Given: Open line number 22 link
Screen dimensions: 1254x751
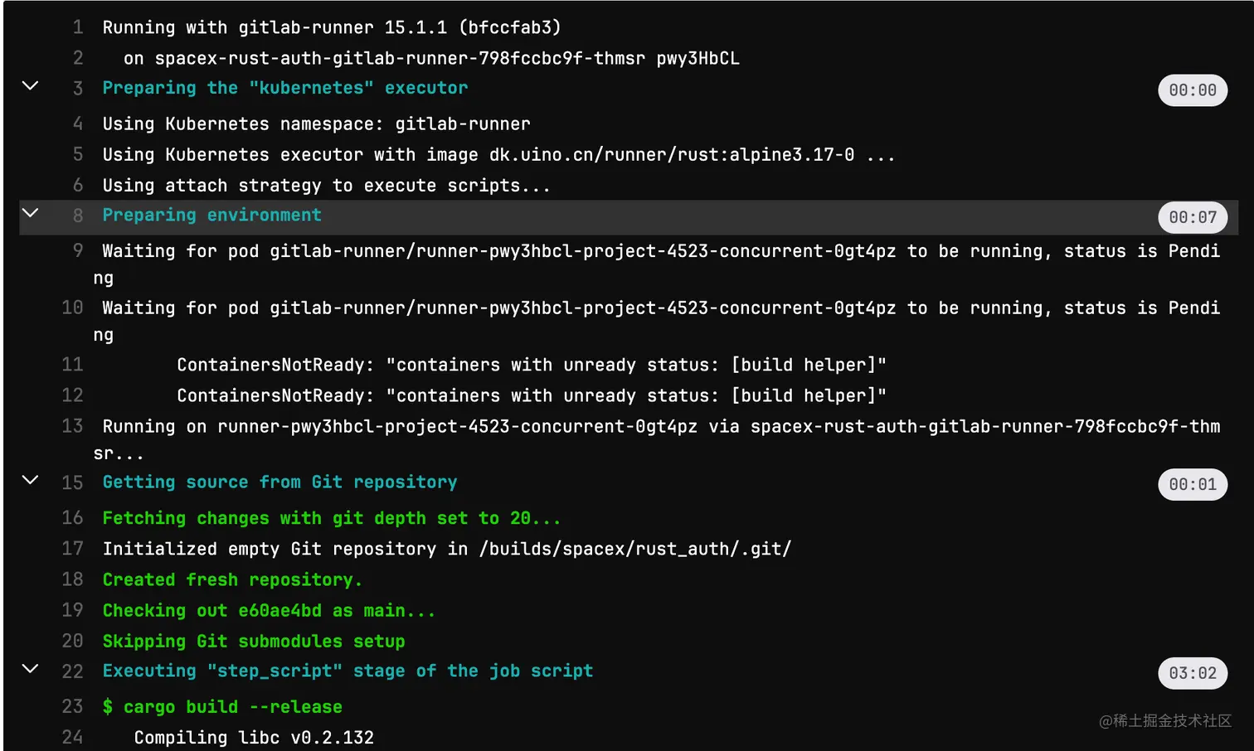Looking at the screenshot, I should (73, 671).
